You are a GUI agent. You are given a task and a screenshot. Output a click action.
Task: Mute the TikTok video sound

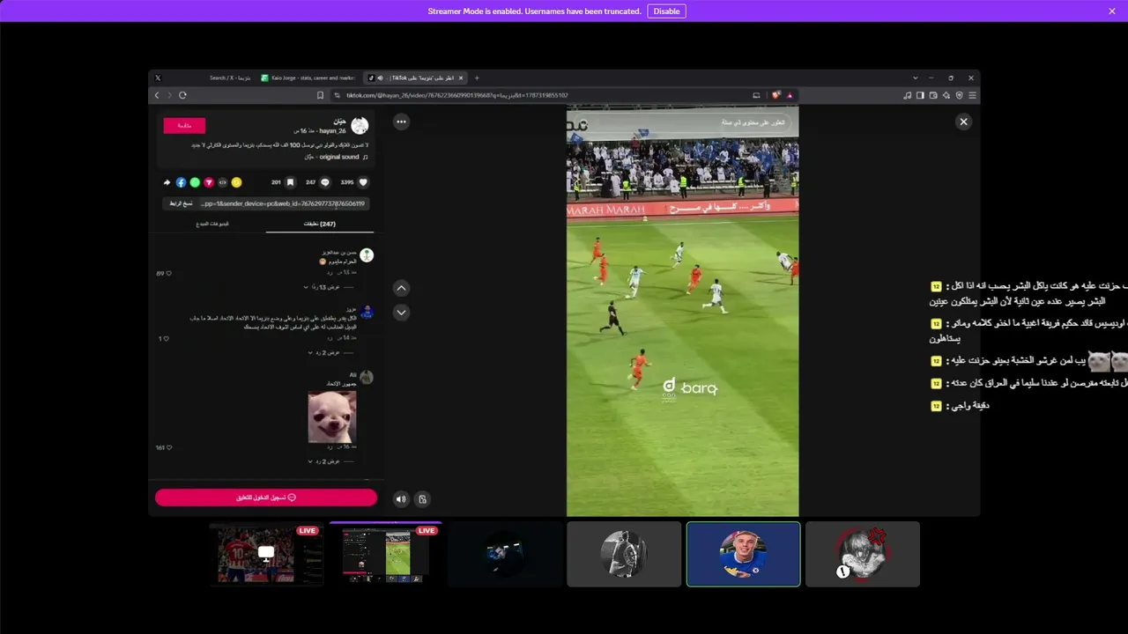pos(401,499)
